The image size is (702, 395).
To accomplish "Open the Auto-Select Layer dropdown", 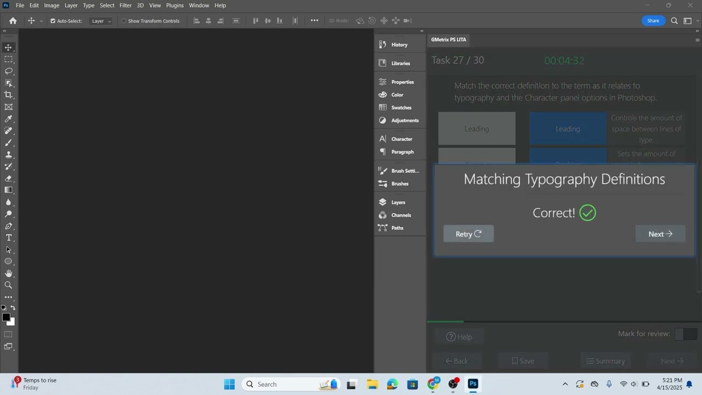I will point(101,21).
